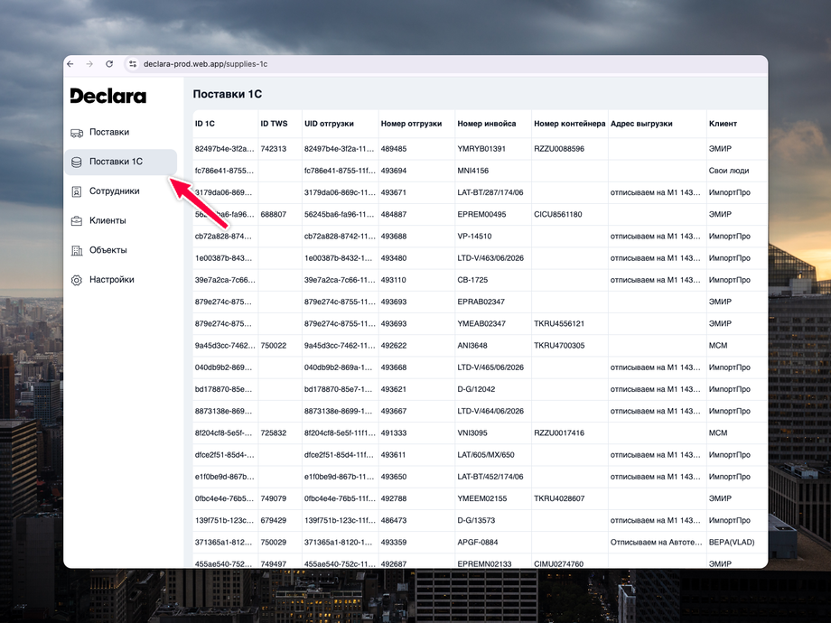Click the gear icon beside Настройки
Viewport: 831px width, 623px height.
click(77, 280)
